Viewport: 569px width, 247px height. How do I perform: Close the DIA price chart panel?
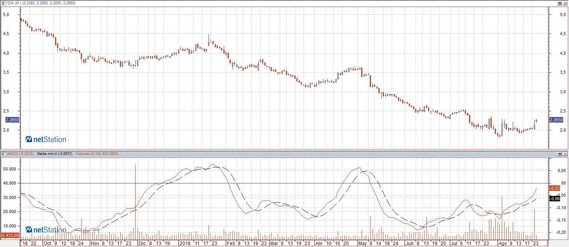tap(565, 3)
